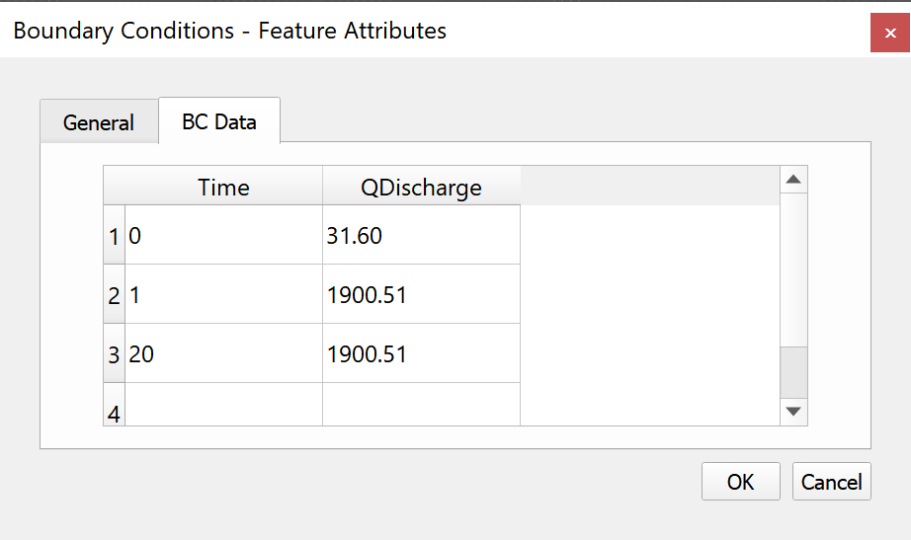Screen dimensions: 911x540
Task: Click the scroll up arrow in table
Action: (x=793, y=180)
